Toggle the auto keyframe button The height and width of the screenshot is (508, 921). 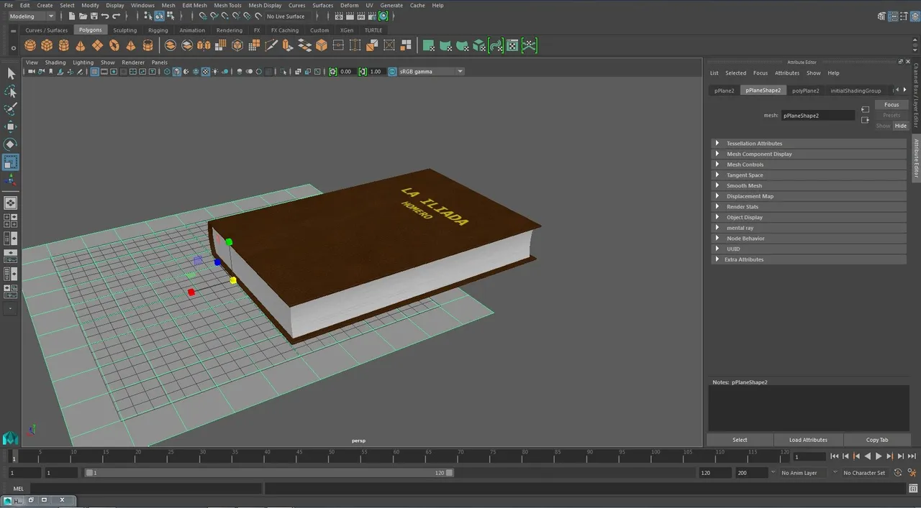coord(899,473)
